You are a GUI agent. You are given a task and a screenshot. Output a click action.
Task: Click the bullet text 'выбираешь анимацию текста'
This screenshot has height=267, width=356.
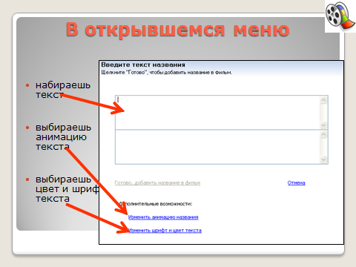tap(64, 137)
